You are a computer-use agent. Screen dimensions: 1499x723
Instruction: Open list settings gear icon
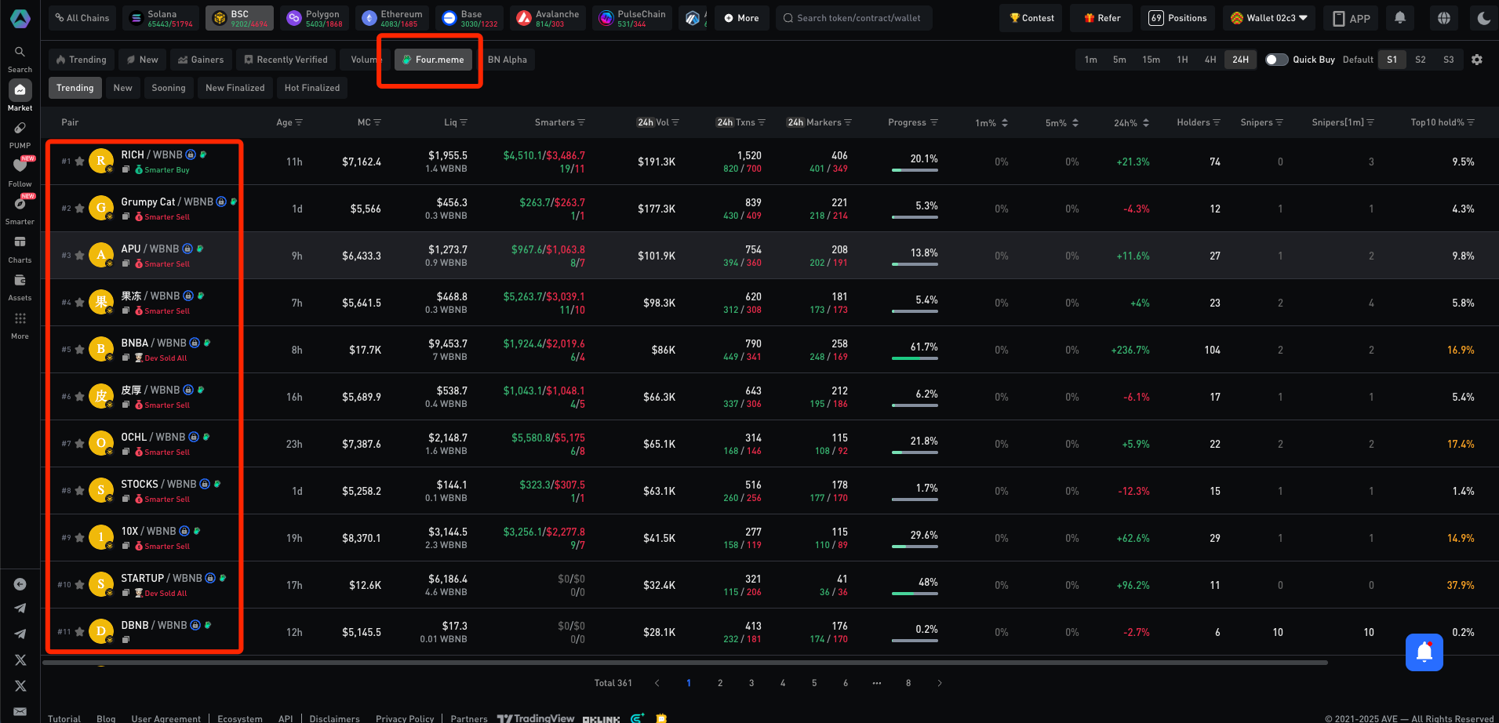coord(1477,60)
